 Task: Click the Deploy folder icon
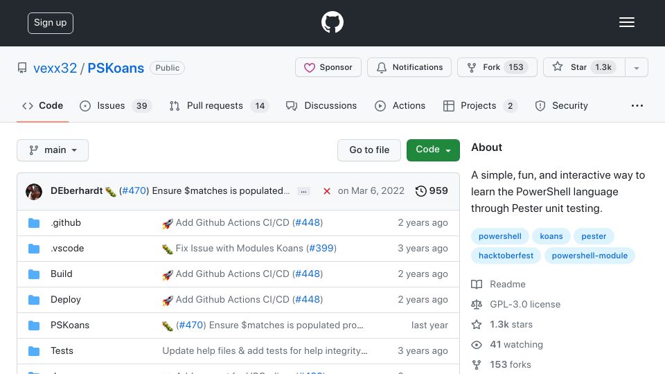[34, 300]
